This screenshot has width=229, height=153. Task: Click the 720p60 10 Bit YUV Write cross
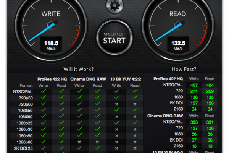[x=116, y=104]
